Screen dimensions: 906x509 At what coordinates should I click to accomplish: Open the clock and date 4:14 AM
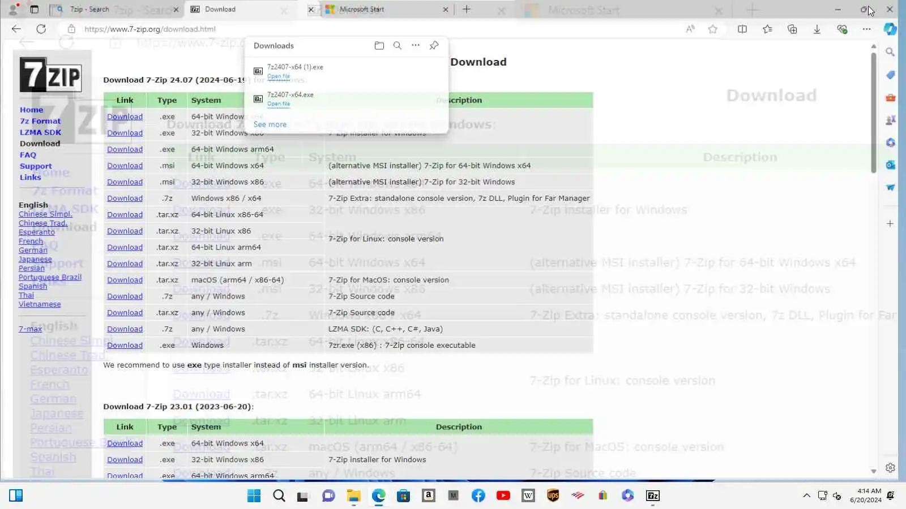[866, 495]
